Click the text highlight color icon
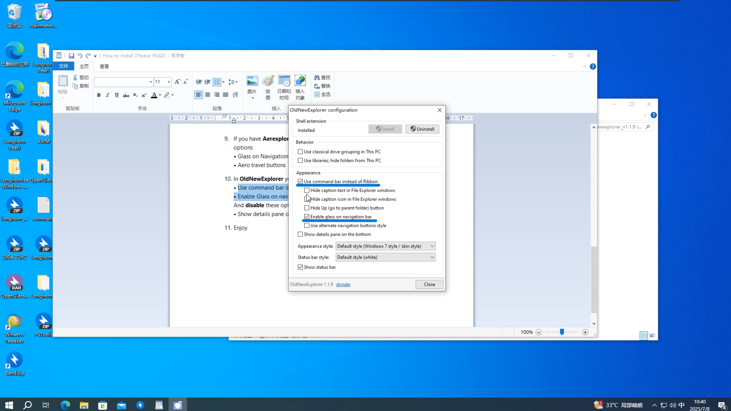Viewport: 731px width, 411px height. (166, 95)
